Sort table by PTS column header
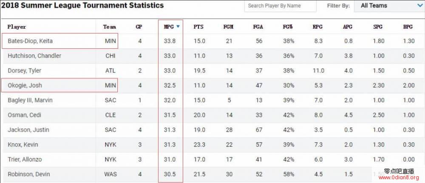Viewport: 425px width, 183px height. (x=198, y=27)
